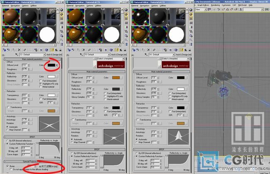Click Put Material to Scene in 15 - Default editor
The image size is (270, 174).
pos(73,50)
